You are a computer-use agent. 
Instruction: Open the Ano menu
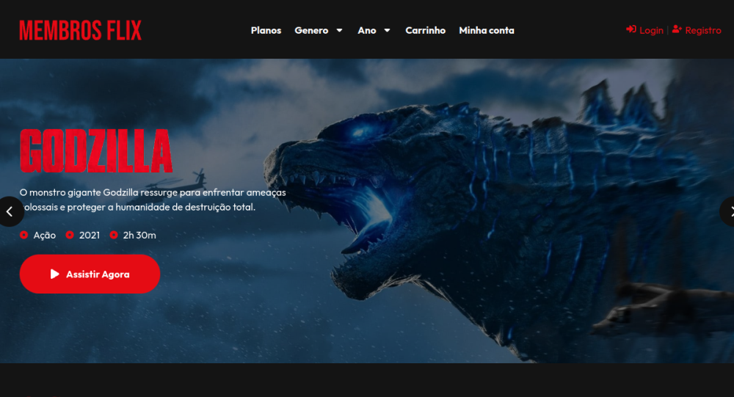(366, 30)
